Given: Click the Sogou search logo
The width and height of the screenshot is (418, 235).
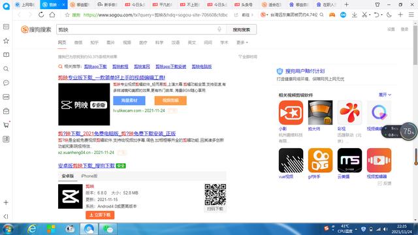Looking at the screenshot, I should [36, 29].
